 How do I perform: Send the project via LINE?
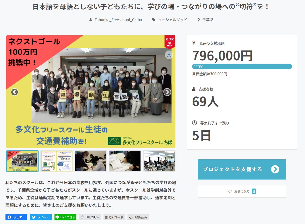pyautogui.click(x=65, y=217)
